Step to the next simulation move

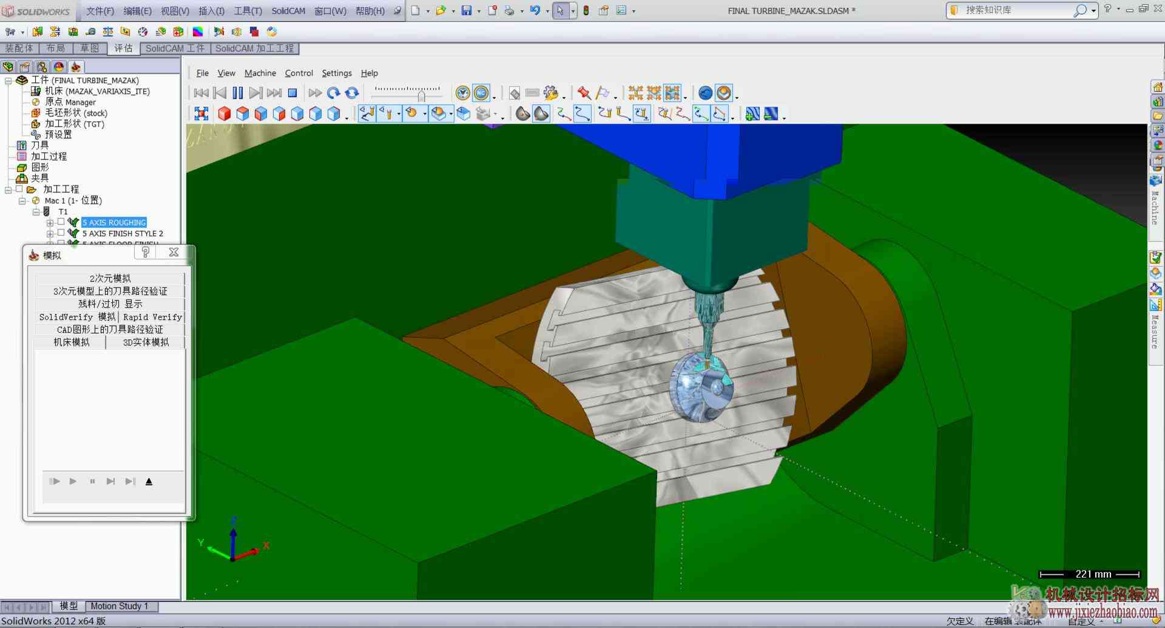pos(256,93)
